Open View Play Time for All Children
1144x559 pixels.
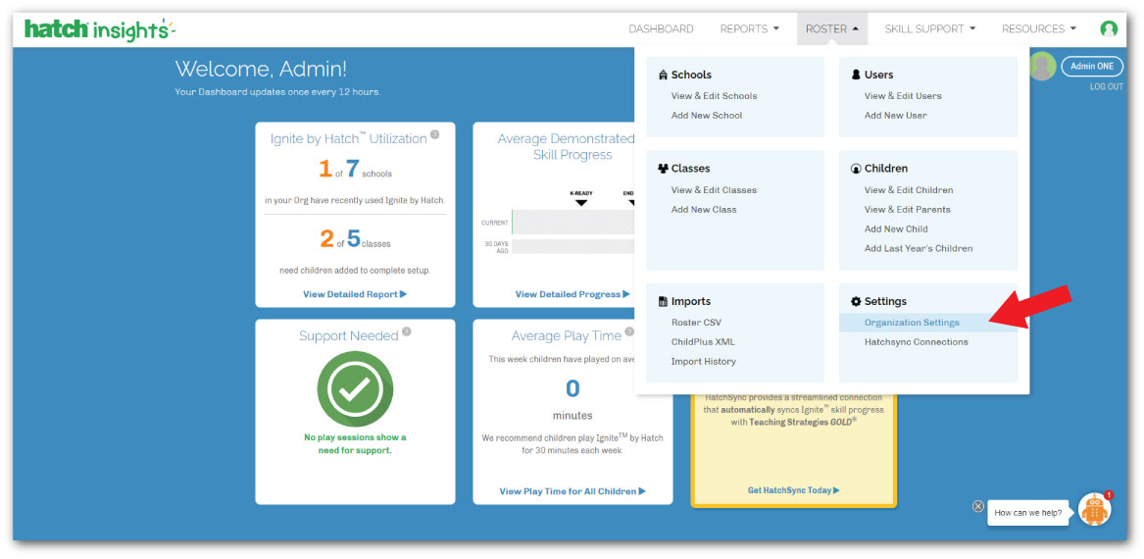tap(572, 491)
